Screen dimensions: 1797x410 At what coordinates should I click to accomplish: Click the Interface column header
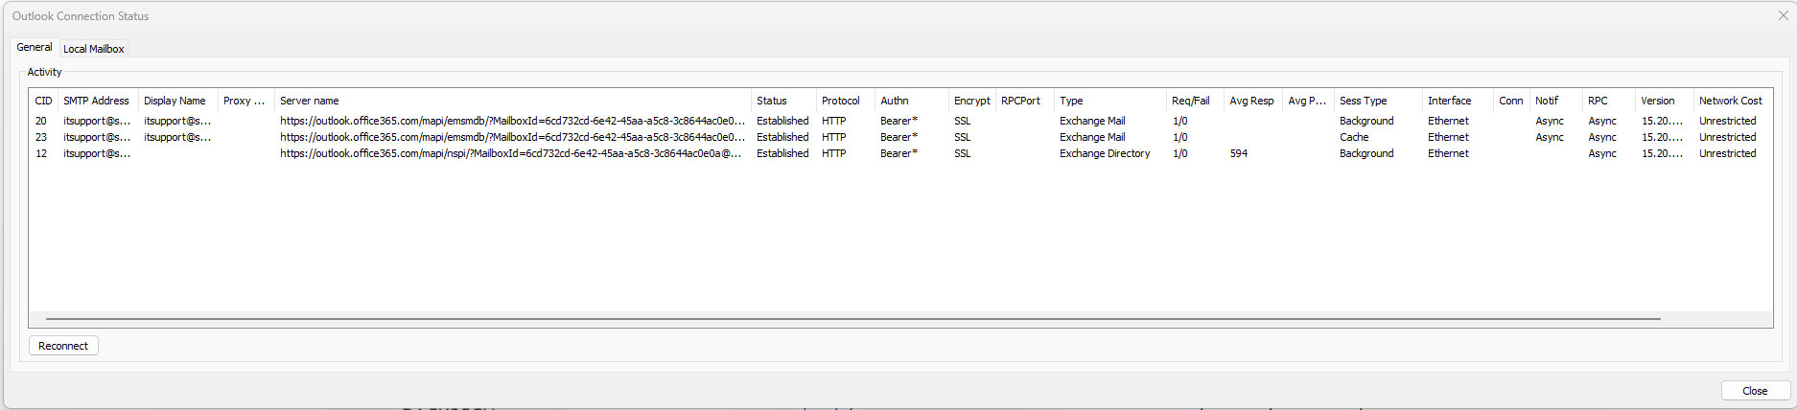[1457, 101]
